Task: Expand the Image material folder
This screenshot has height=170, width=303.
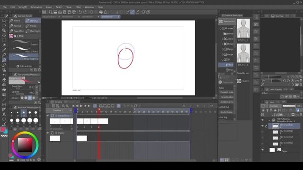Action: 223,55
